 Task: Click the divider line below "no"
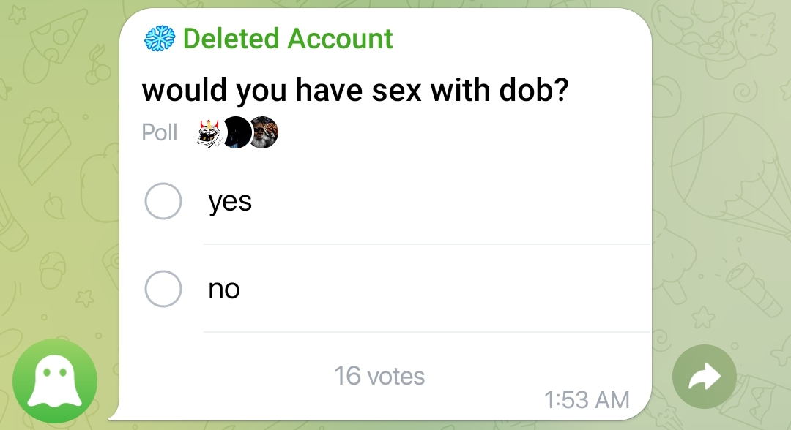point(426,332)
